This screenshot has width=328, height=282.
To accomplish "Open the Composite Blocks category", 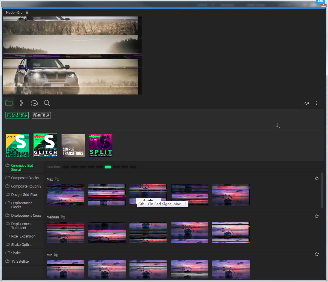I will [x=23, y=178].
